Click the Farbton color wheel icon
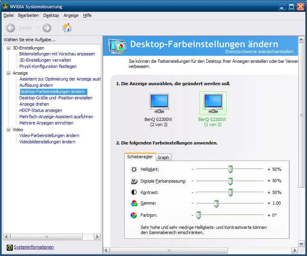This screenshot has height=256, width=307. point(134,215)
